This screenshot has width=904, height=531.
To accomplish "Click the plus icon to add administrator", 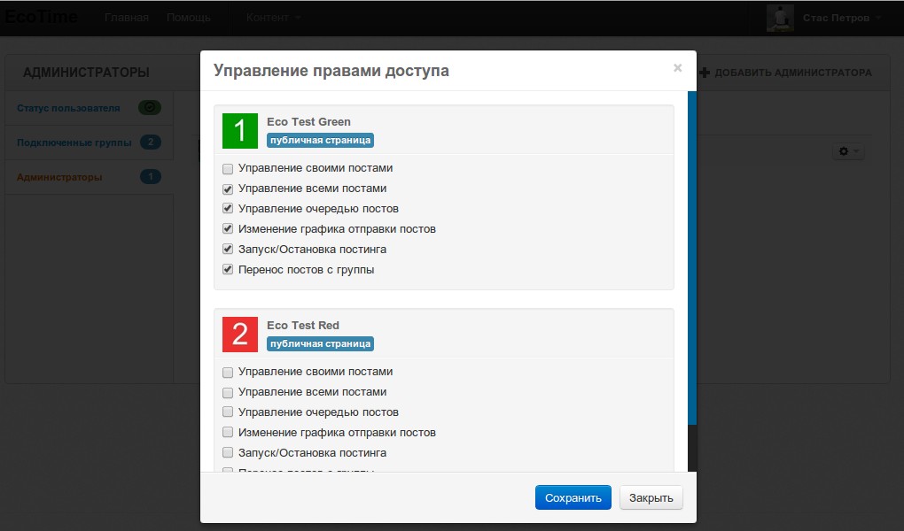I will pos(705,73).
